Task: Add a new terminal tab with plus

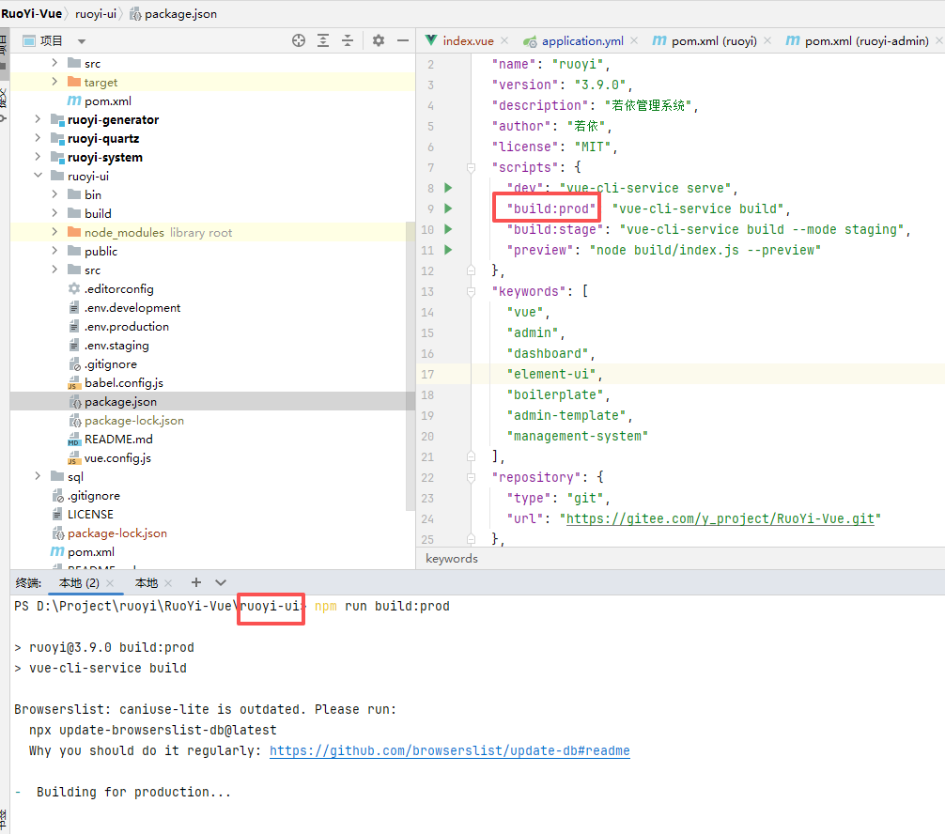Action: tap(196, 582)
